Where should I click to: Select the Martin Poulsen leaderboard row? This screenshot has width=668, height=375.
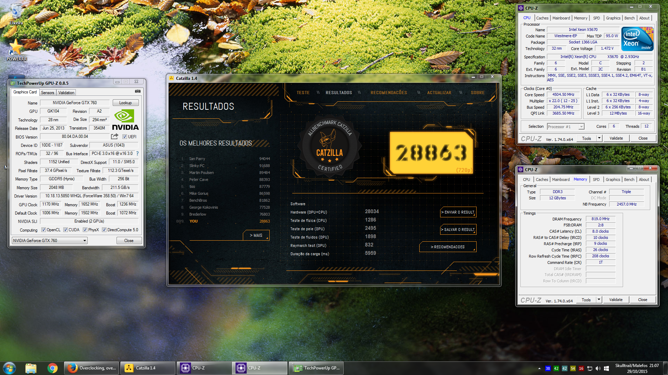[x=225, y=173]
